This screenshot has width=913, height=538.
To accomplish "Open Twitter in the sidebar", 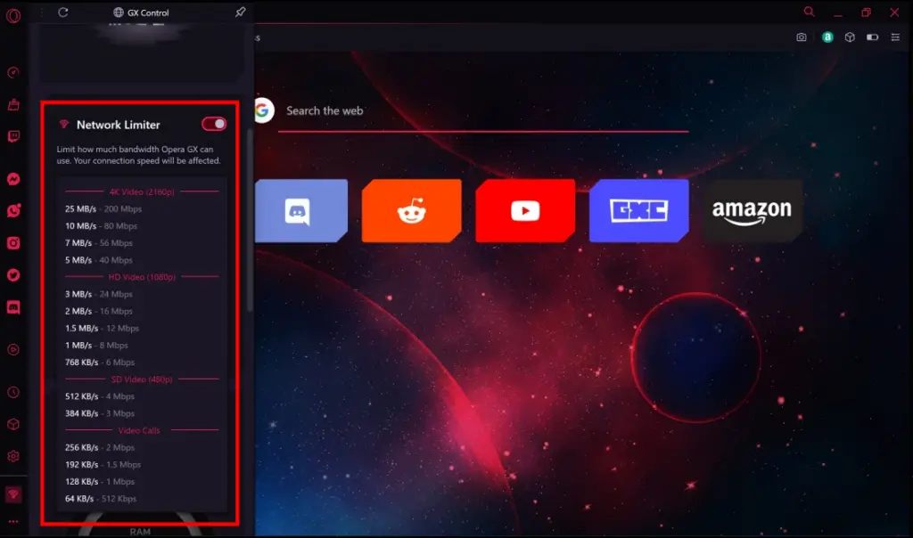I will [13, 275].
